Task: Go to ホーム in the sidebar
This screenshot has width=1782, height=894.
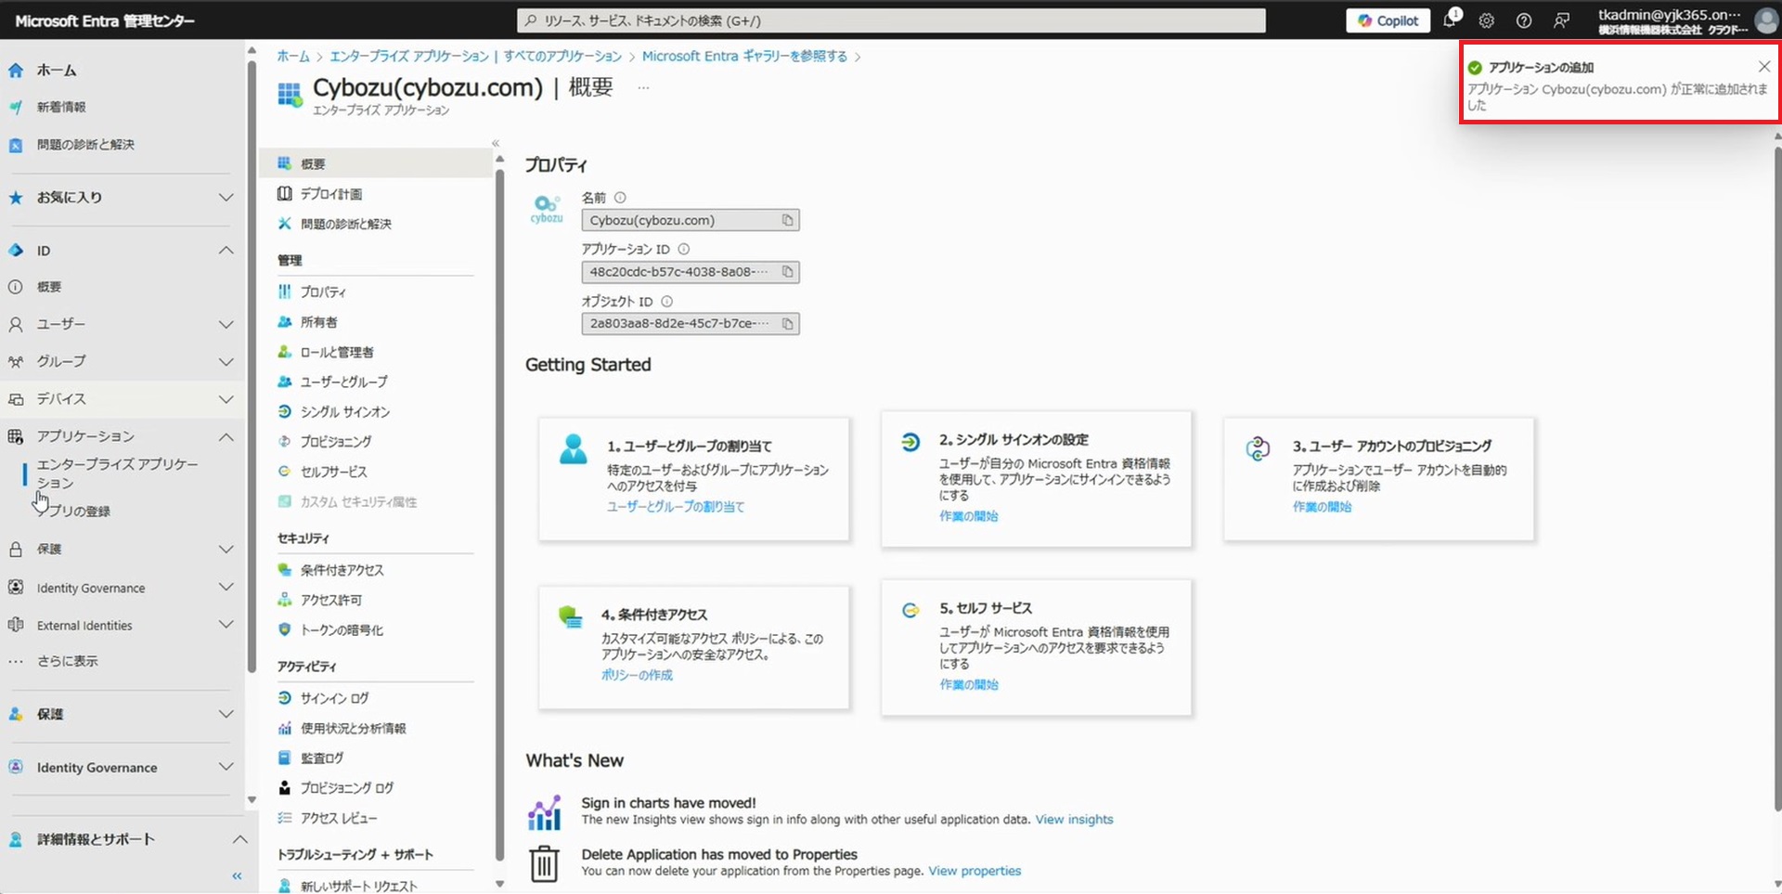Action: [x=56, y=71]
